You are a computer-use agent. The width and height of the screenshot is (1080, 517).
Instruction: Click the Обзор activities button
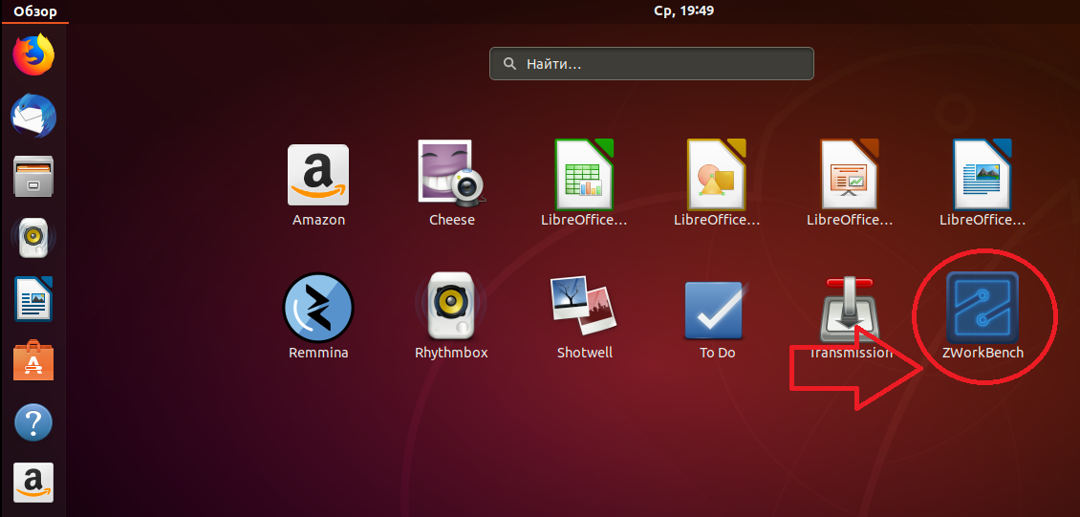pos(34,11)
